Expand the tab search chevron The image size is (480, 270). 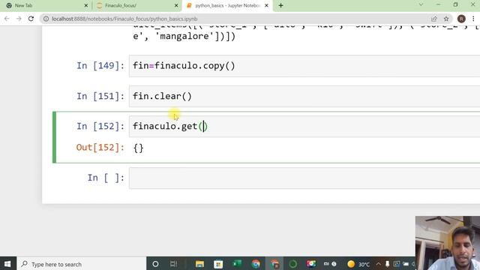pyautogui.click(x=421, y=4)
